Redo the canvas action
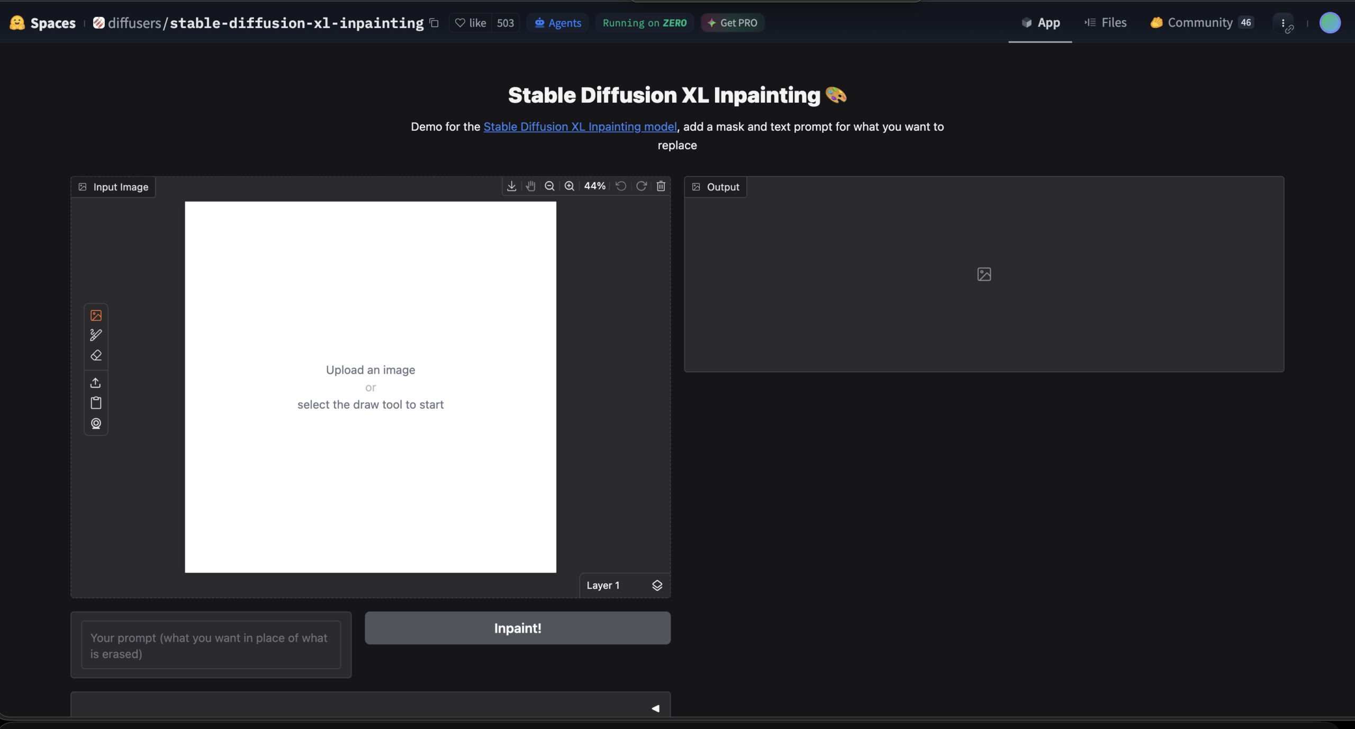This screenshot has height=729, width=1355. click(641, 186)
